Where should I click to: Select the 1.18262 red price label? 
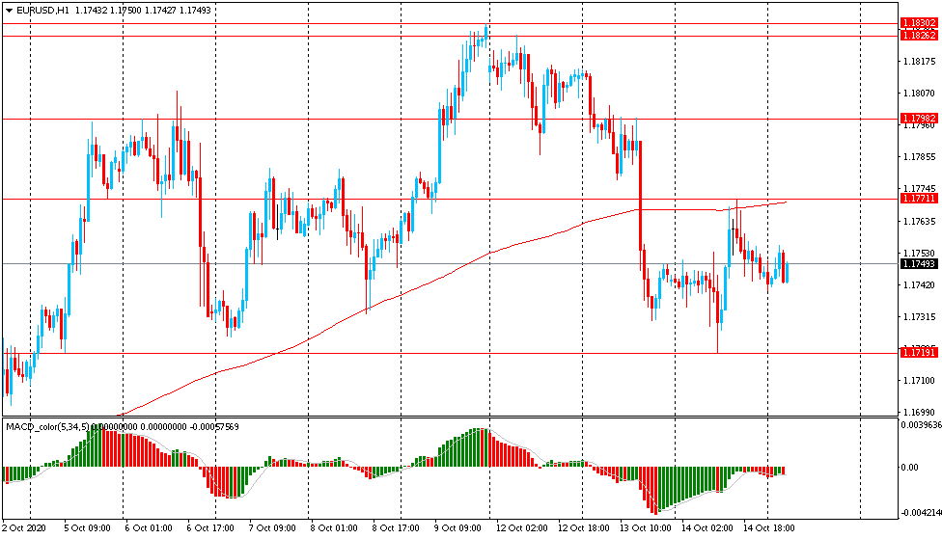click(919, 36)
